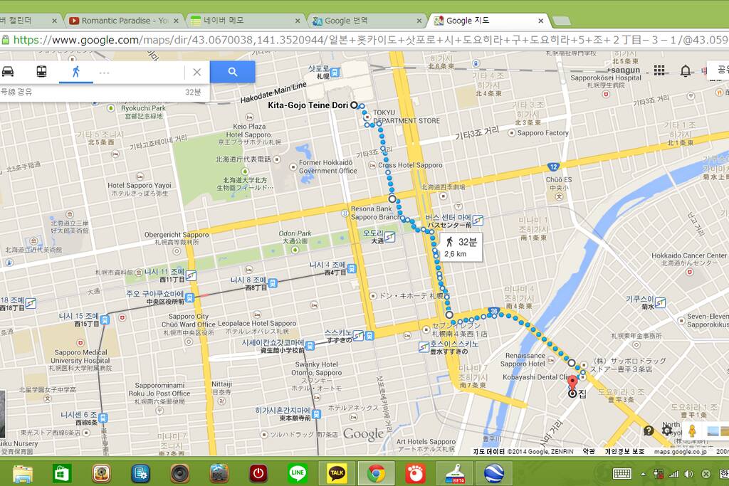This screenshot has width=729, height=486.
Task: Click the Cross Hotel Sapporo label
Action: coord(410,165)
